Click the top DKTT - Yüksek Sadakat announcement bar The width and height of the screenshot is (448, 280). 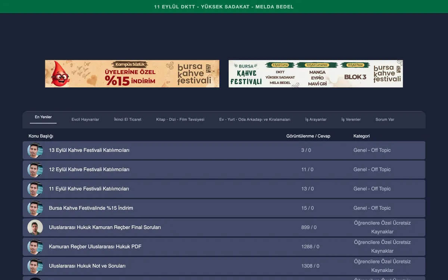pos(224,7)
